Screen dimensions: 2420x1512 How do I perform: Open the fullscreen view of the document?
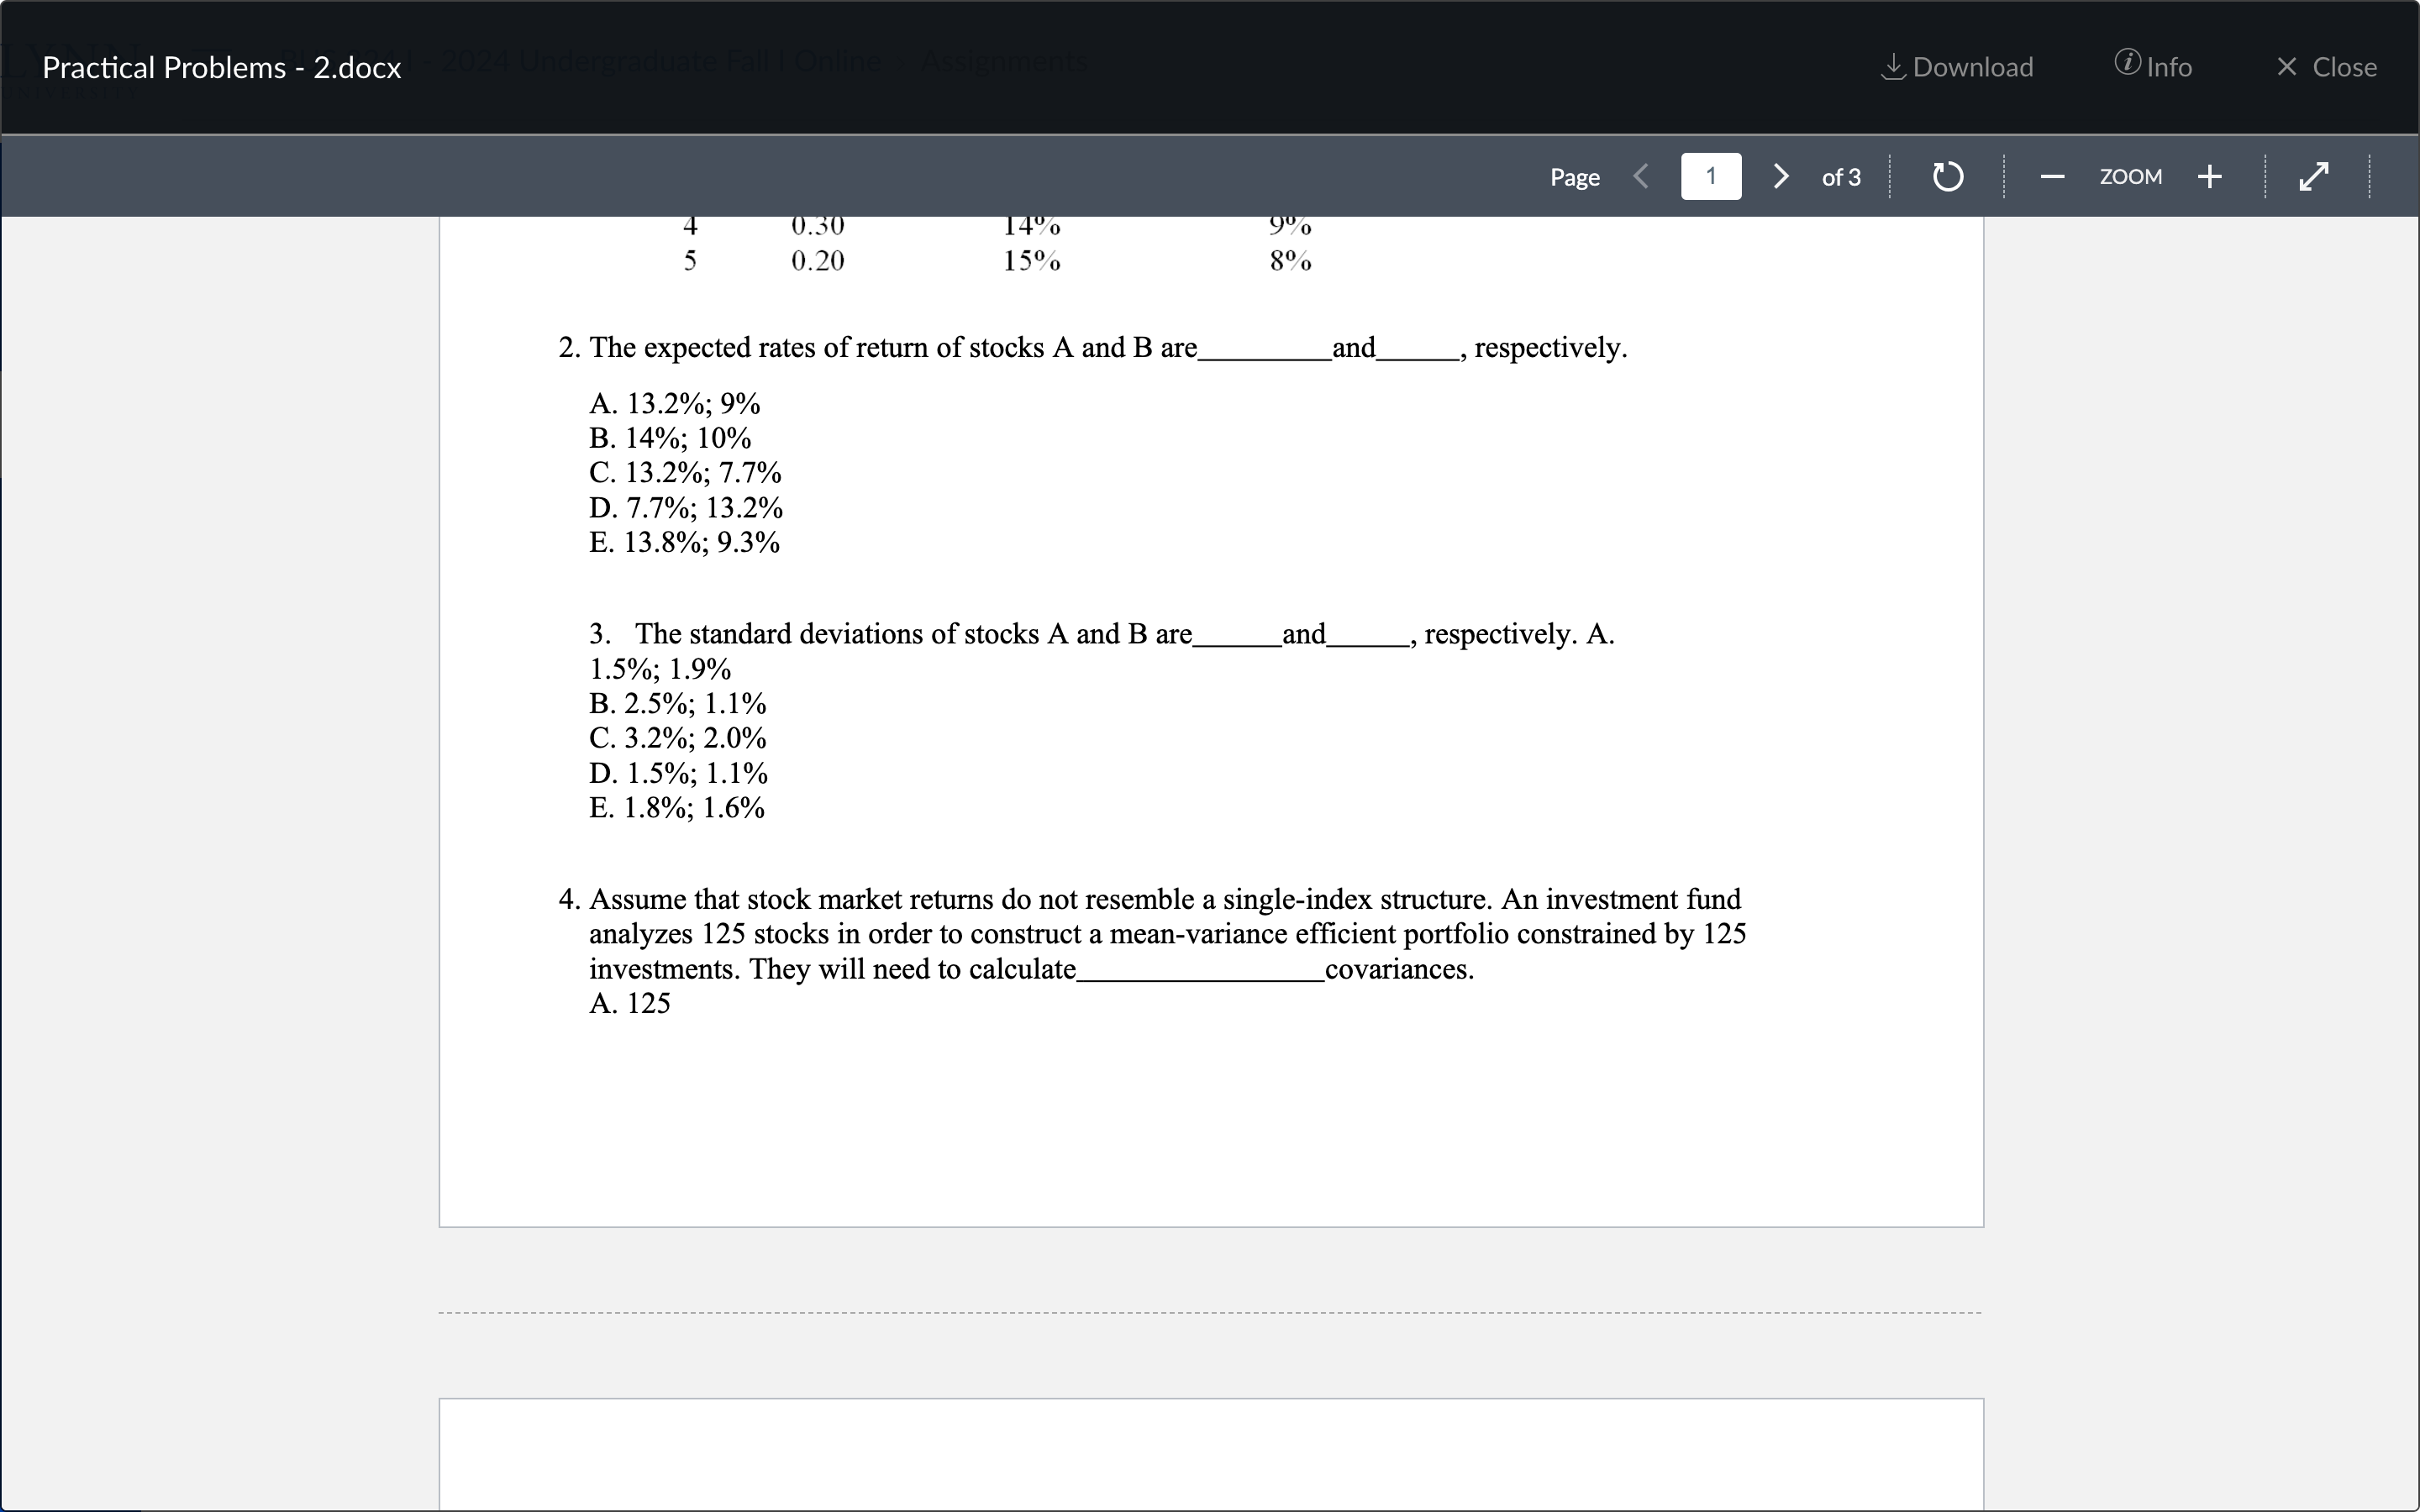[2313, 176]
